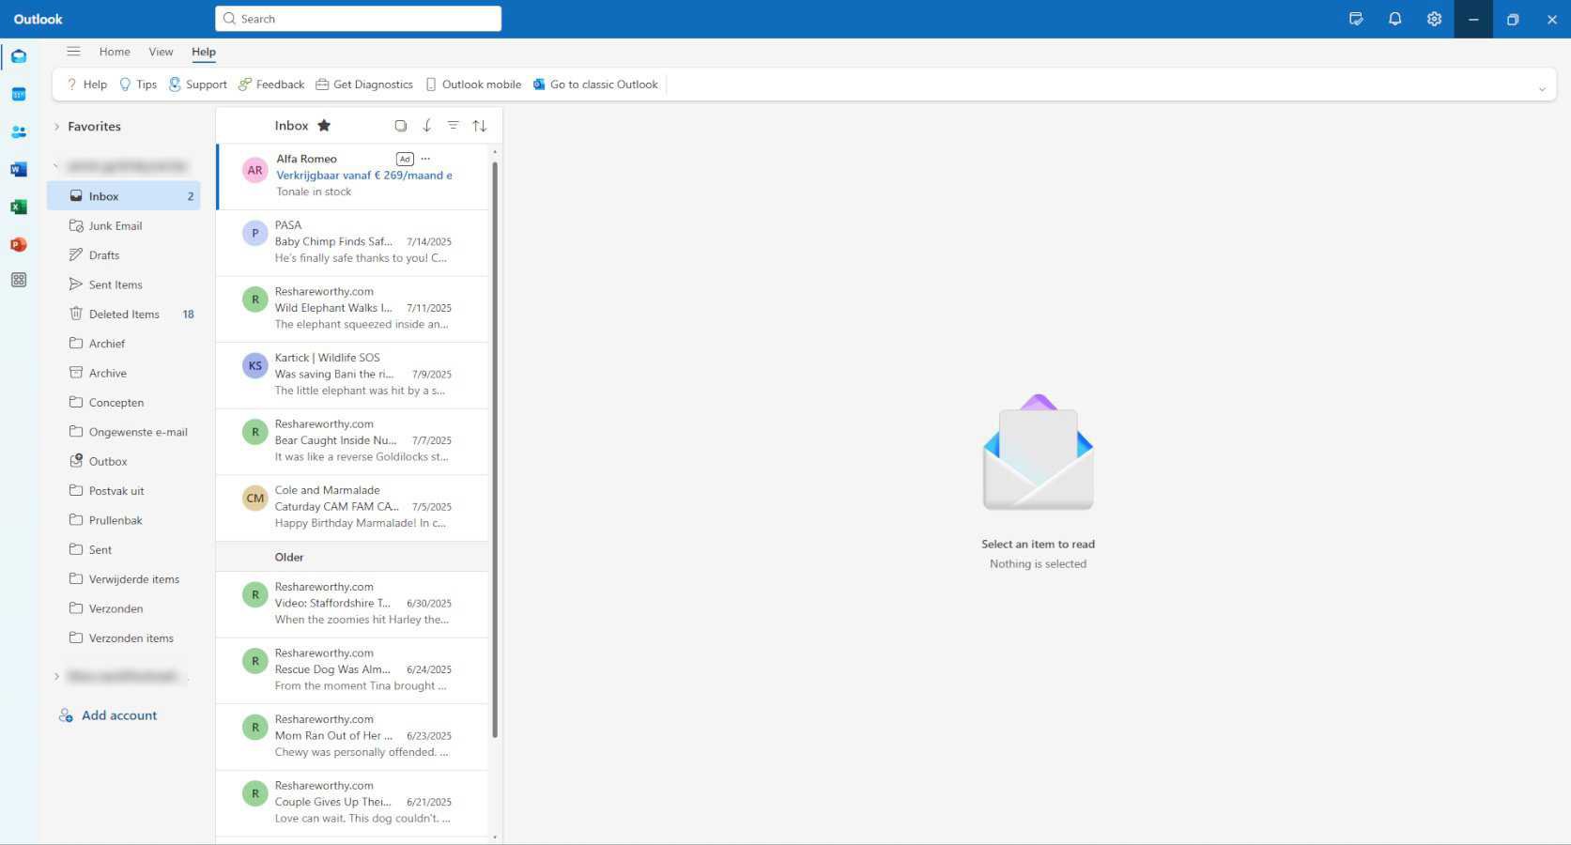Open the Sort order icon
This screenshot has height=845, width=1571.
pyautogui.click(x=480, y=126)
